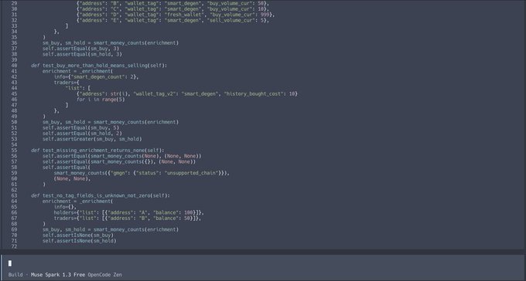The width and height of the screenshot is (526, 281).
Task: Click smart_money_counts(enrichment) call on line 69
Action: coord(136,230)
